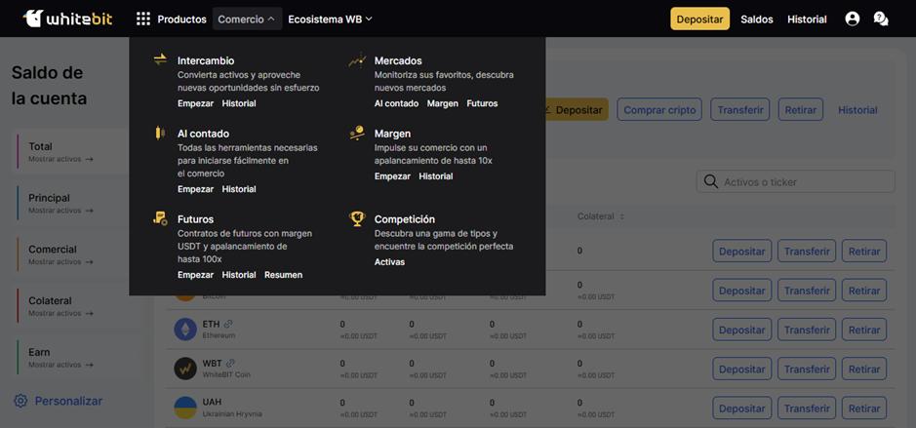
Task: Click the Intercambio swap arrows icon
Action: click(x=160, y=59)
